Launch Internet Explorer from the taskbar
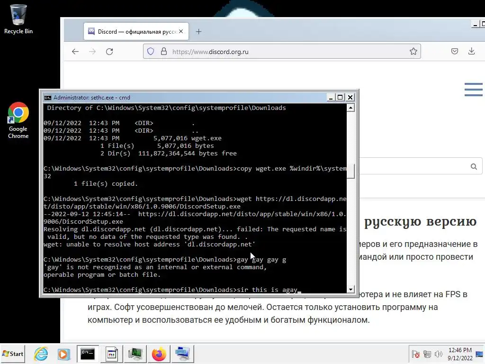 [41, 354]
